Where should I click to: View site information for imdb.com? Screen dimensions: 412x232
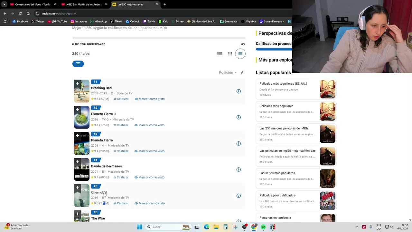coord(37,14)
